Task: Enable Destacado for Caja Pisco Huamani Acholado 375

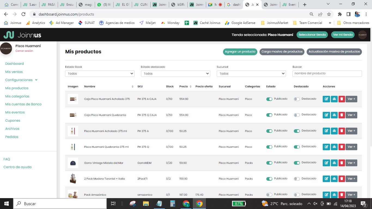Action: (297, 99)
